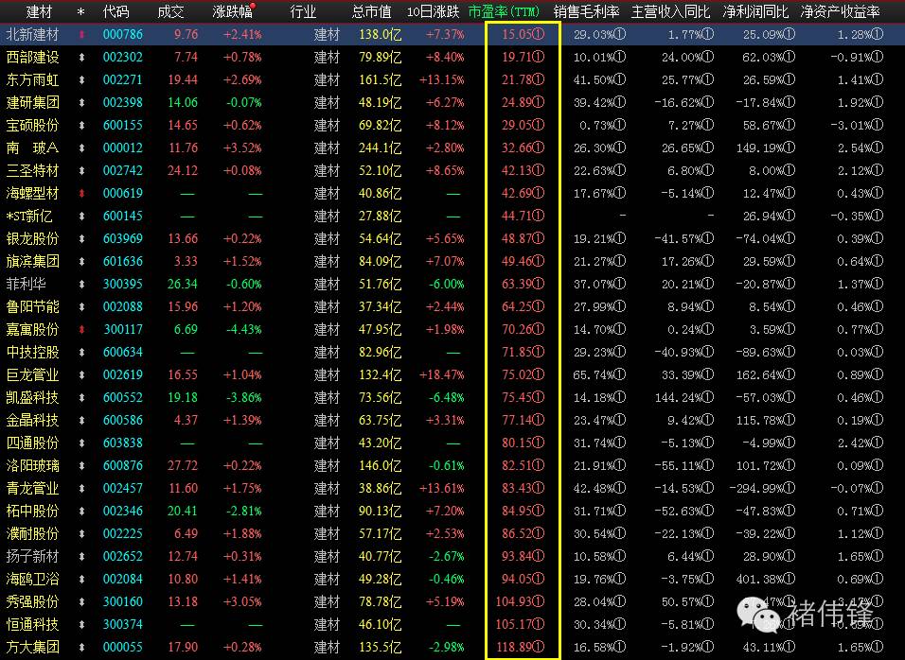Screen dimensions: 905x660
Task: Click the info icon next to PE 75.02
Action: 538,375
